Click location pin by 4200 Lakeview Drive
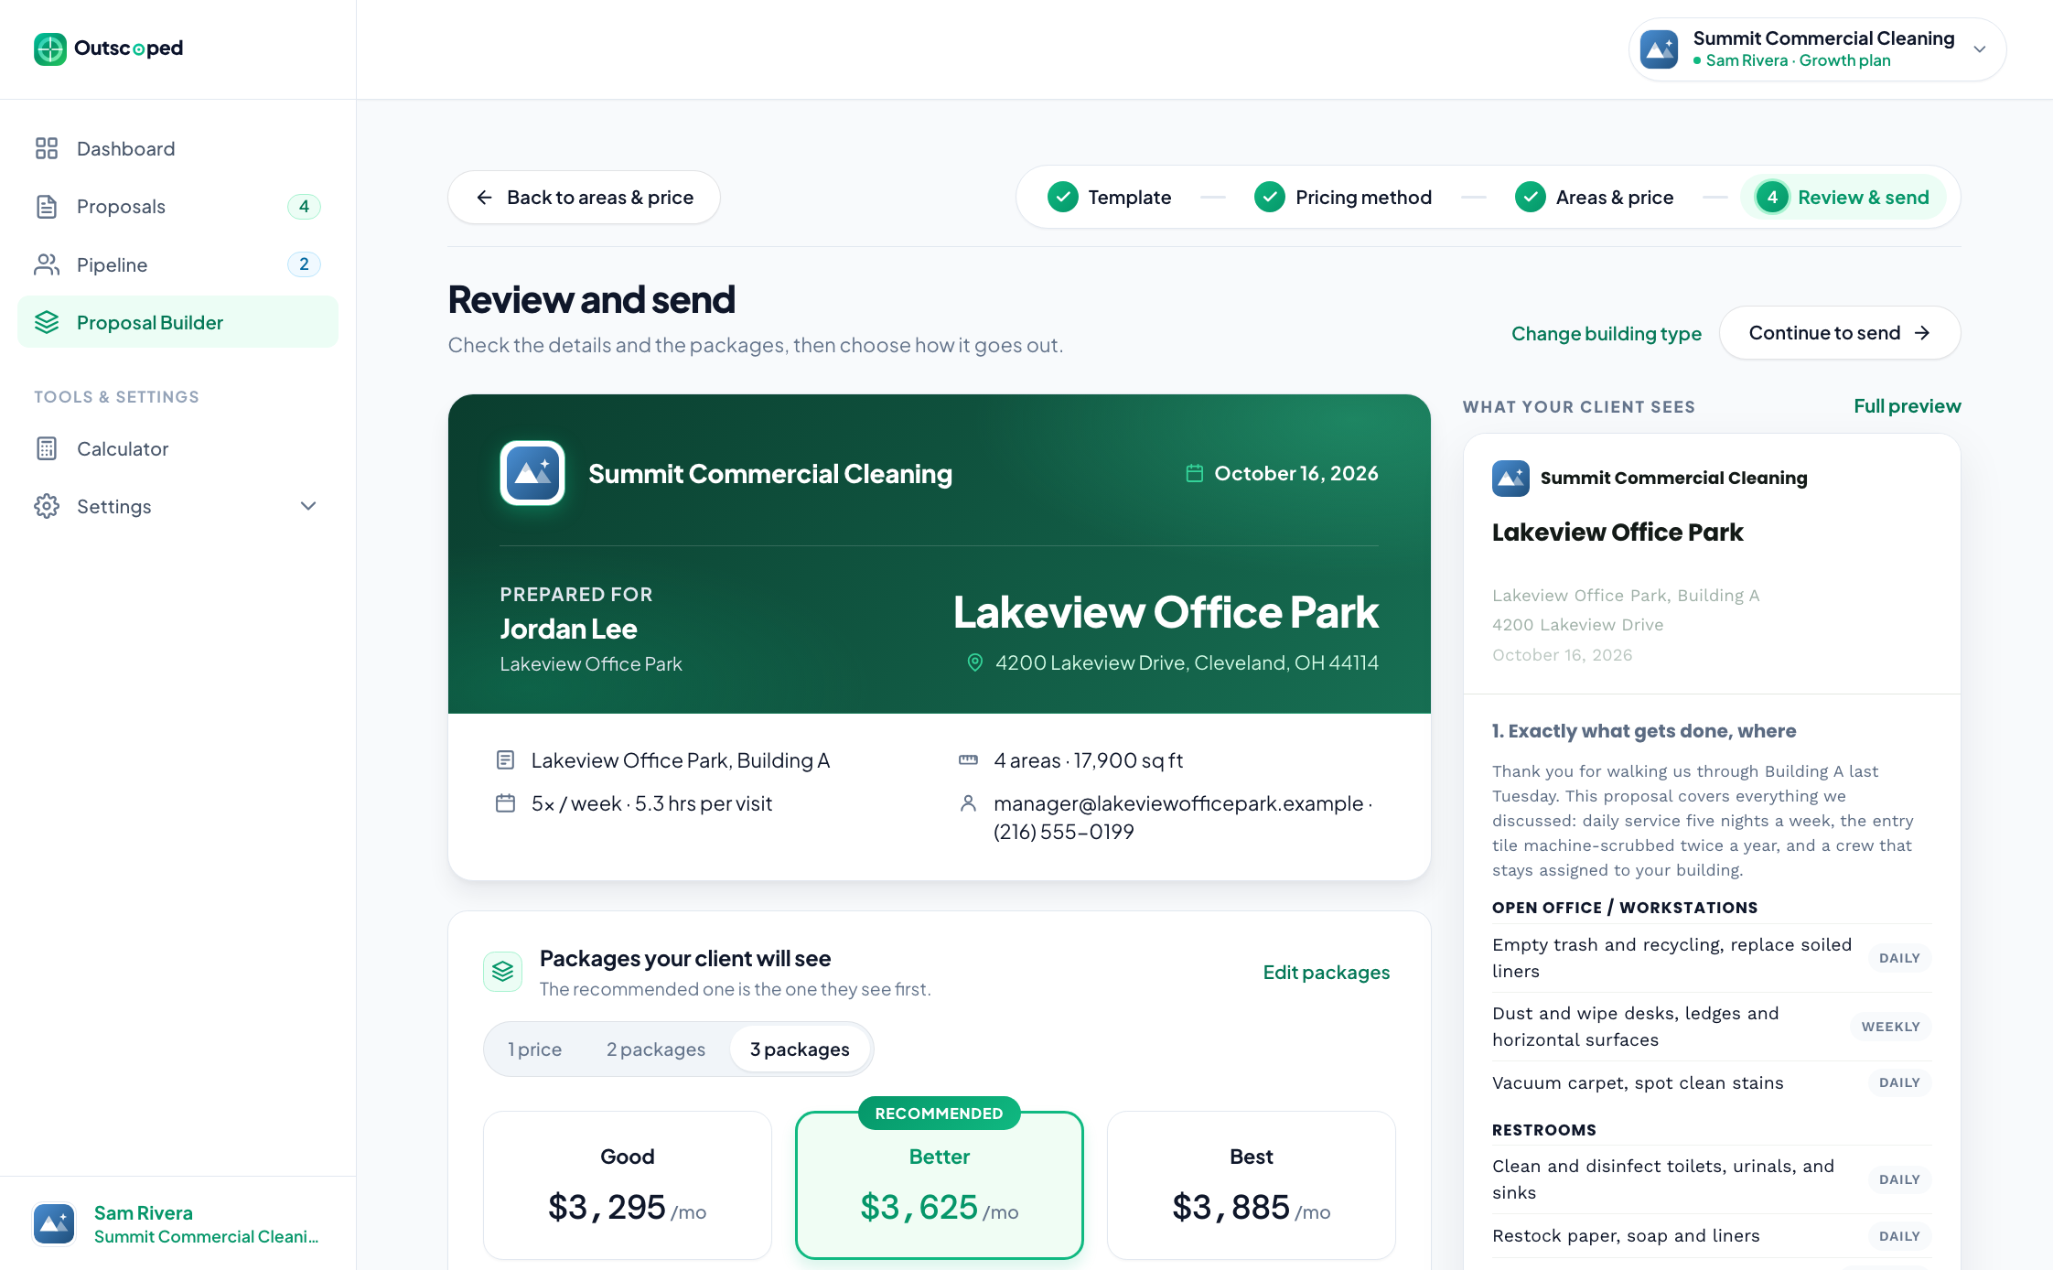Image resolution: width=2053 pixels, height=1270 pixels. click(x=975, y=662)
